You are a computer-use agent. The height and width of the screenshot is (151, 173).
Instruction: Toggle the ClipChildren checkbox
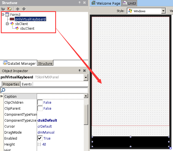(40, 103)
